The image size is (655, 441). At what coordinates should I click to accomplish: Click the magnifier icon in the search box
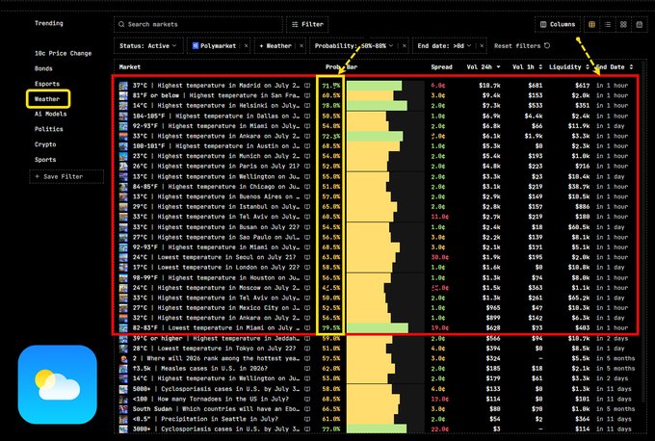click(121, 24)
